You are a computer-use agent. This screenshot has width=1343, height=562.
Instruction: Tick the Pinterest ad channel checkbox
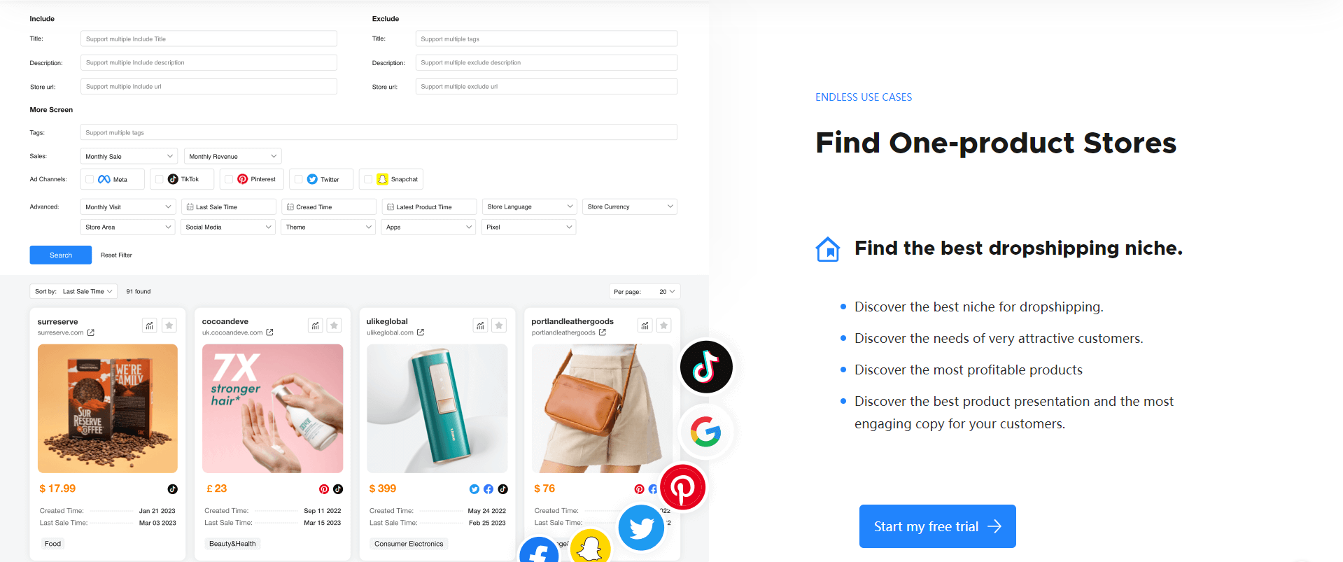coord(229,179)
